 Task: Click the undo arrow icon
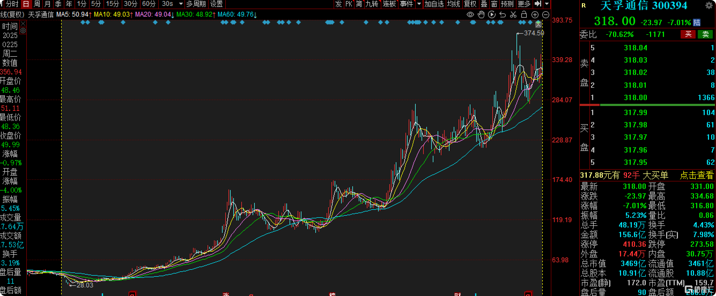click(x=502, y=15)
